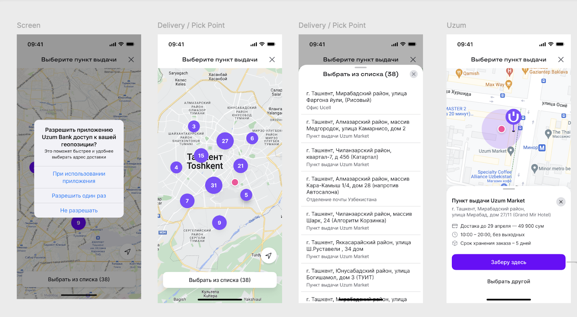Tap the Minor metro gray location pin

535,168
